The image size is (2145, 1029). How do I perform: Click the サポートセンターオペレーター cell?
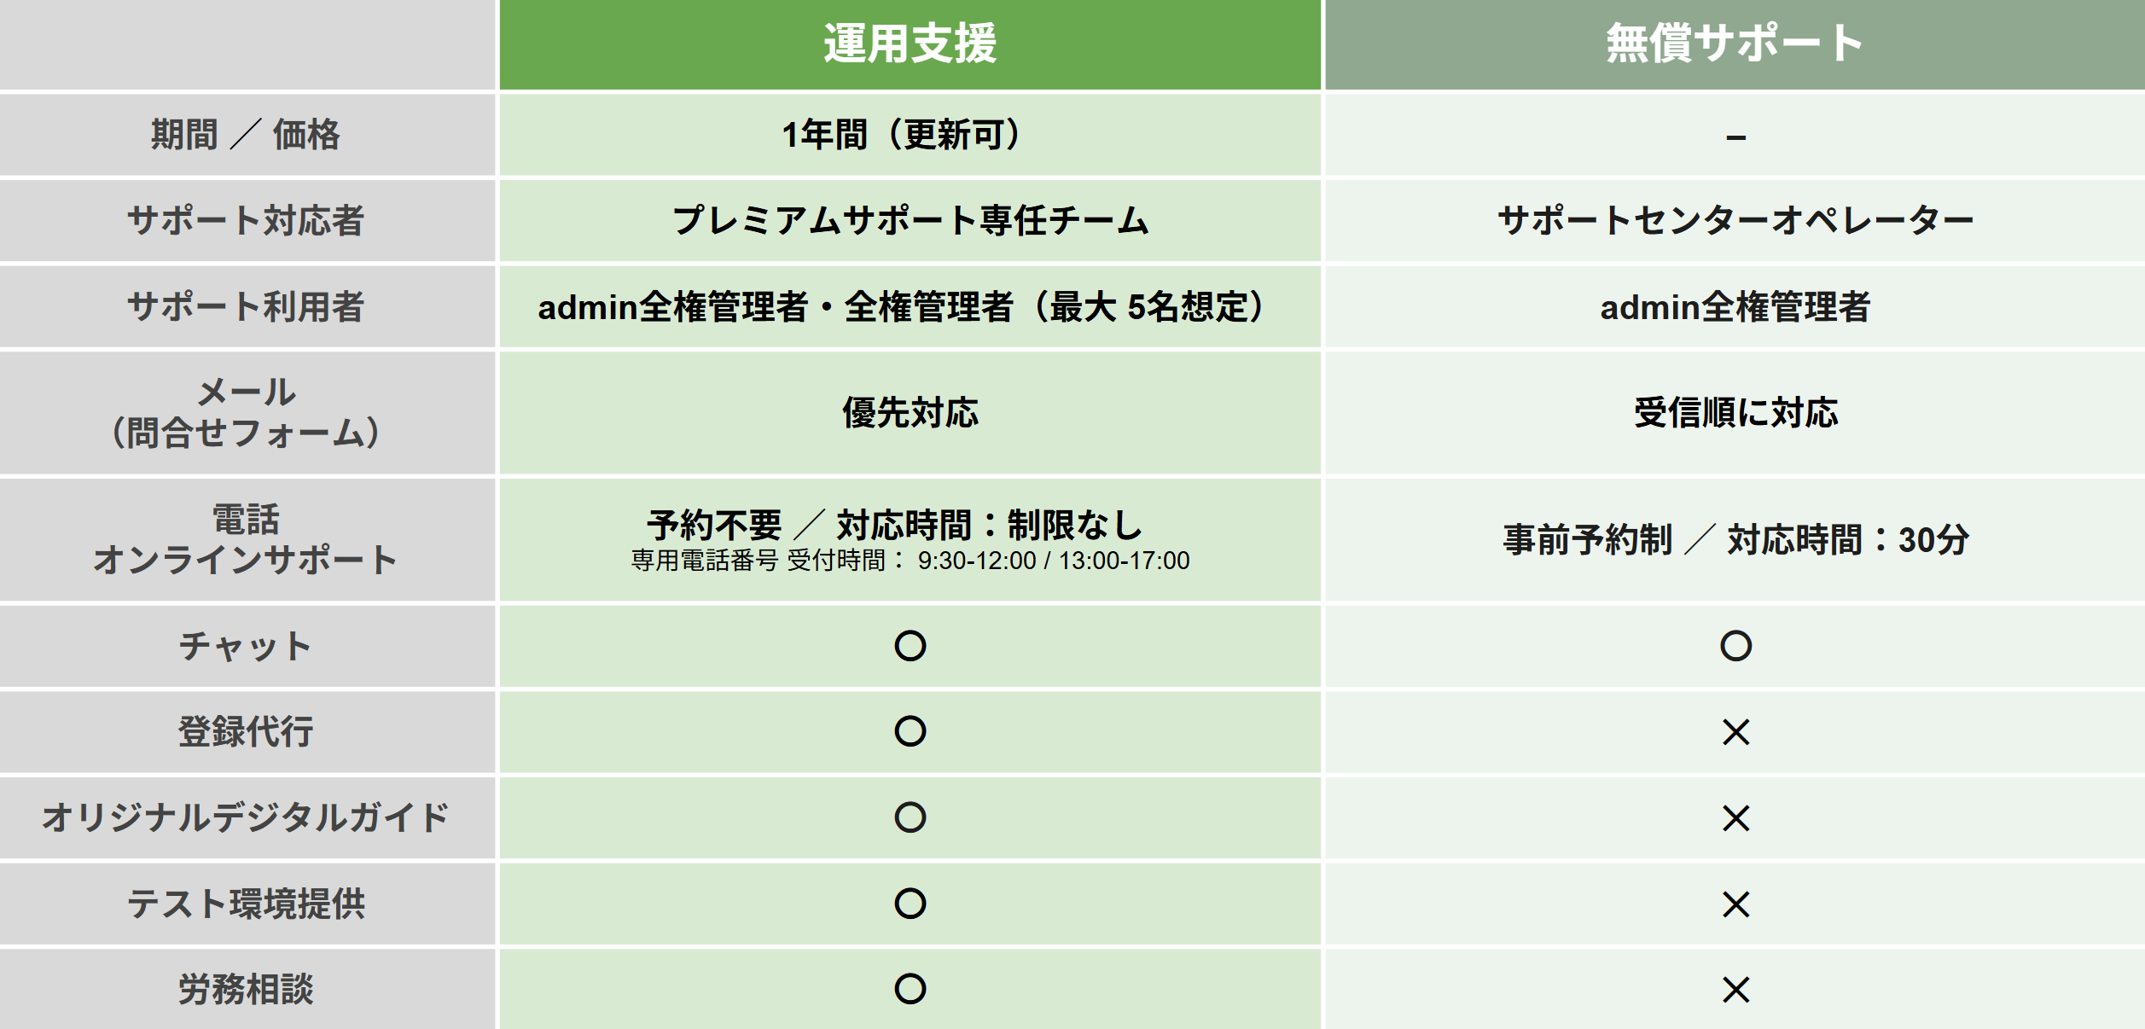pyautogui.click(x=1735, y=220)
